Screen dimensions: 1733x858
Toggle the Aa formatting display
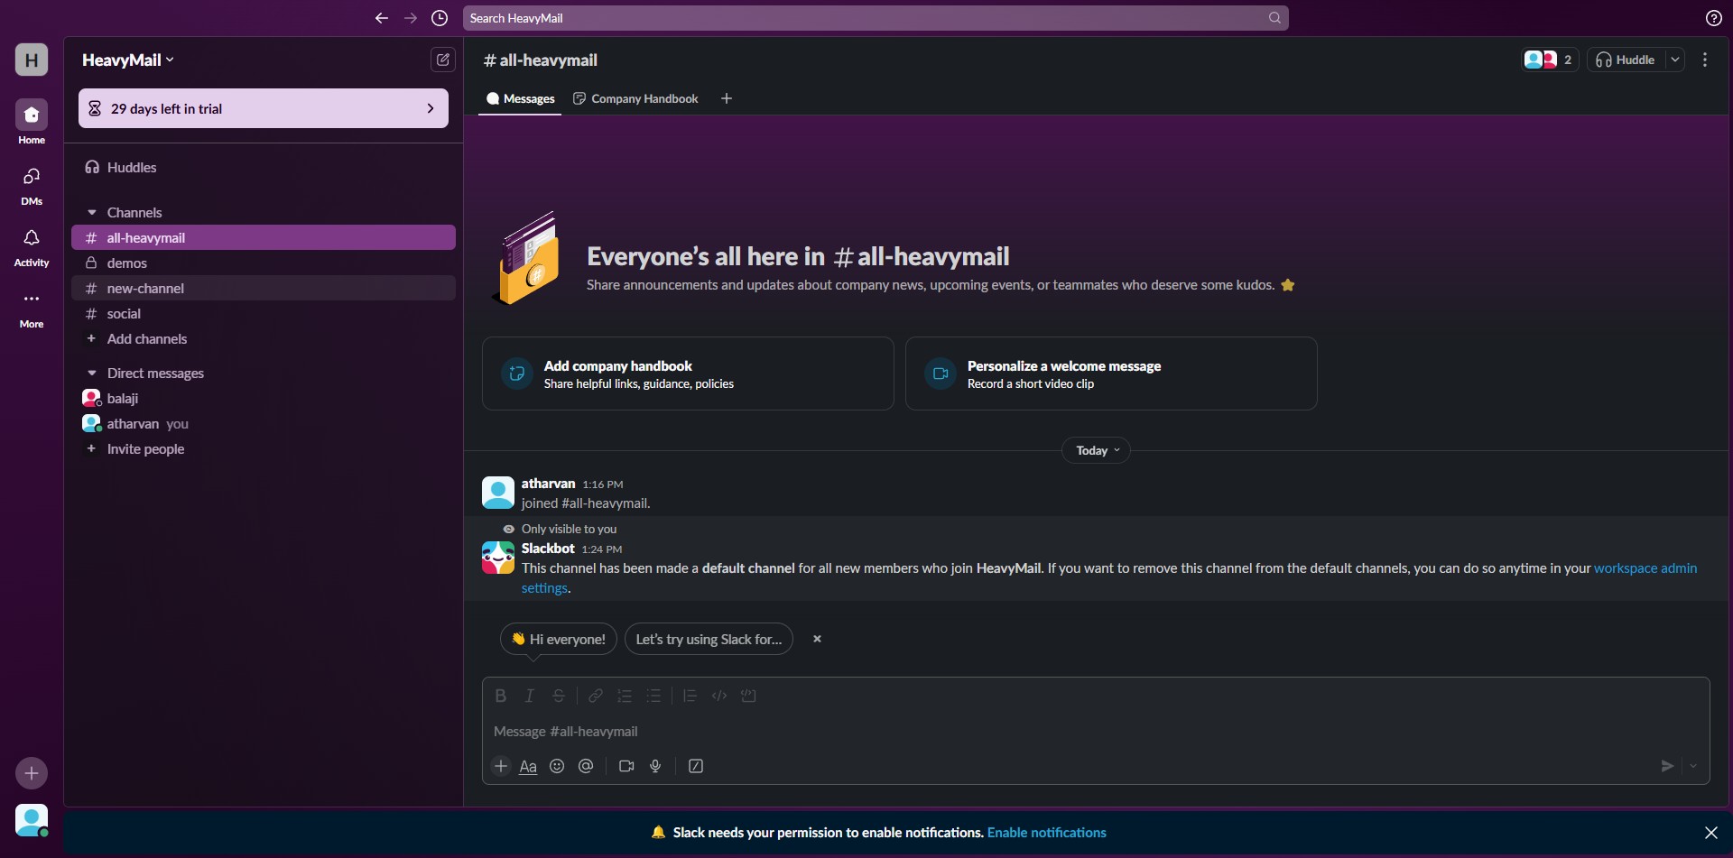(528, 766)
